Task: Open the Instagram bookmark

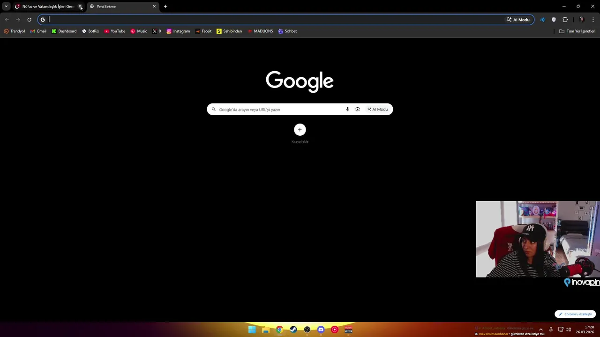Action: (x=179, y=31)
